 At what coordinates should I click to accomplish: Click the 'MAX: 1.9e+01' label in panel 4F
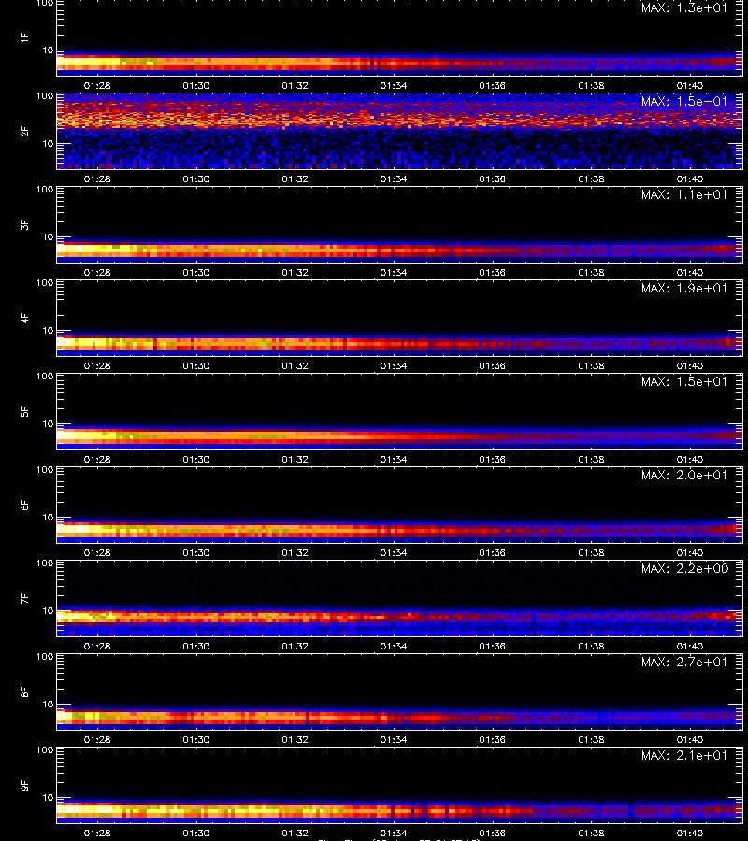[x=684, y=288]
